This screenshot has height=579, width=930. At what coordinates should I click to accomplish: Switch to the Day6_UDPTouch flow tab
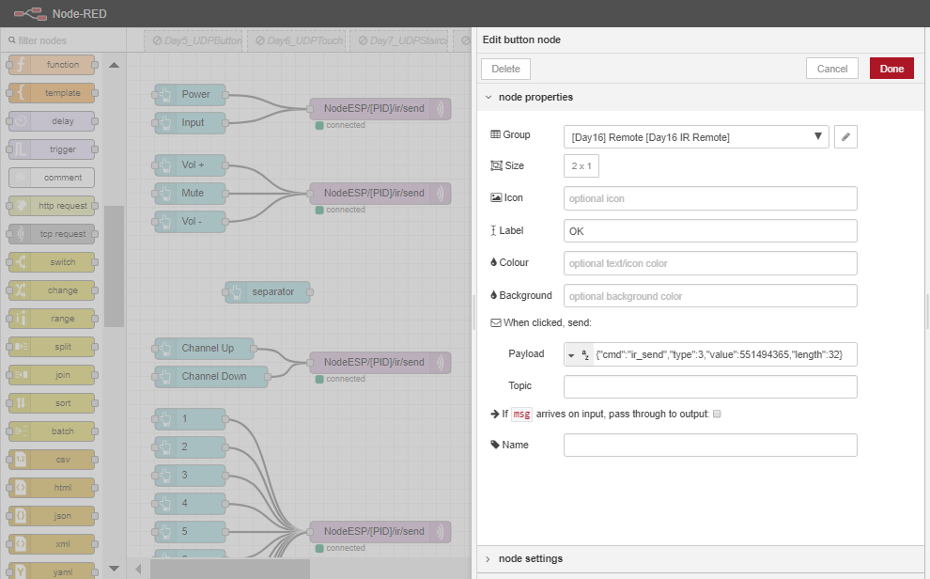click(x=297, y=40)
